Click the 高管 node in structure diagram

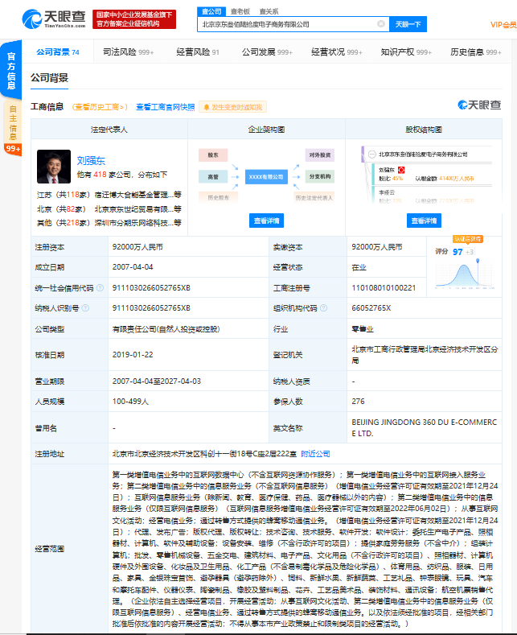tap(213, 176)
